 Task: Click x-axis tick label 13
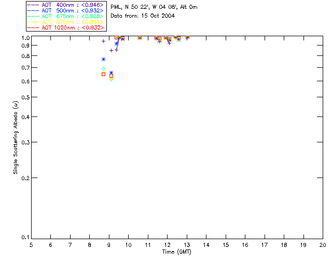187,245
